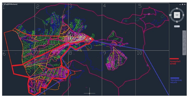Click the grid label number 8
The width and height of the screenshot is (189, 98).
[70, 53]
